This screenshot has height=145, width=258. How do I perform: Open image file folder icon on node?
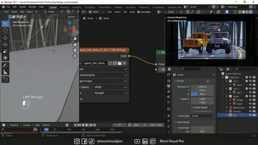(x=120, y=63)
